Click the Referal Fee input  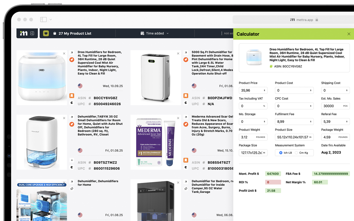pyautogui.click(x=335, y=122)
